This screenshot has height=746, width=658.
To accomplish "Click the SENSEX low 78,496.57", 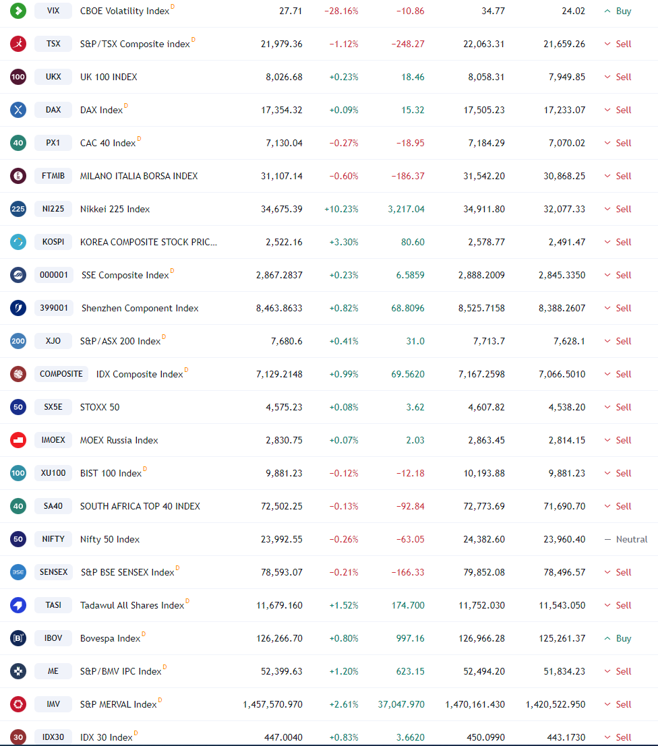I will pos(564,572).
